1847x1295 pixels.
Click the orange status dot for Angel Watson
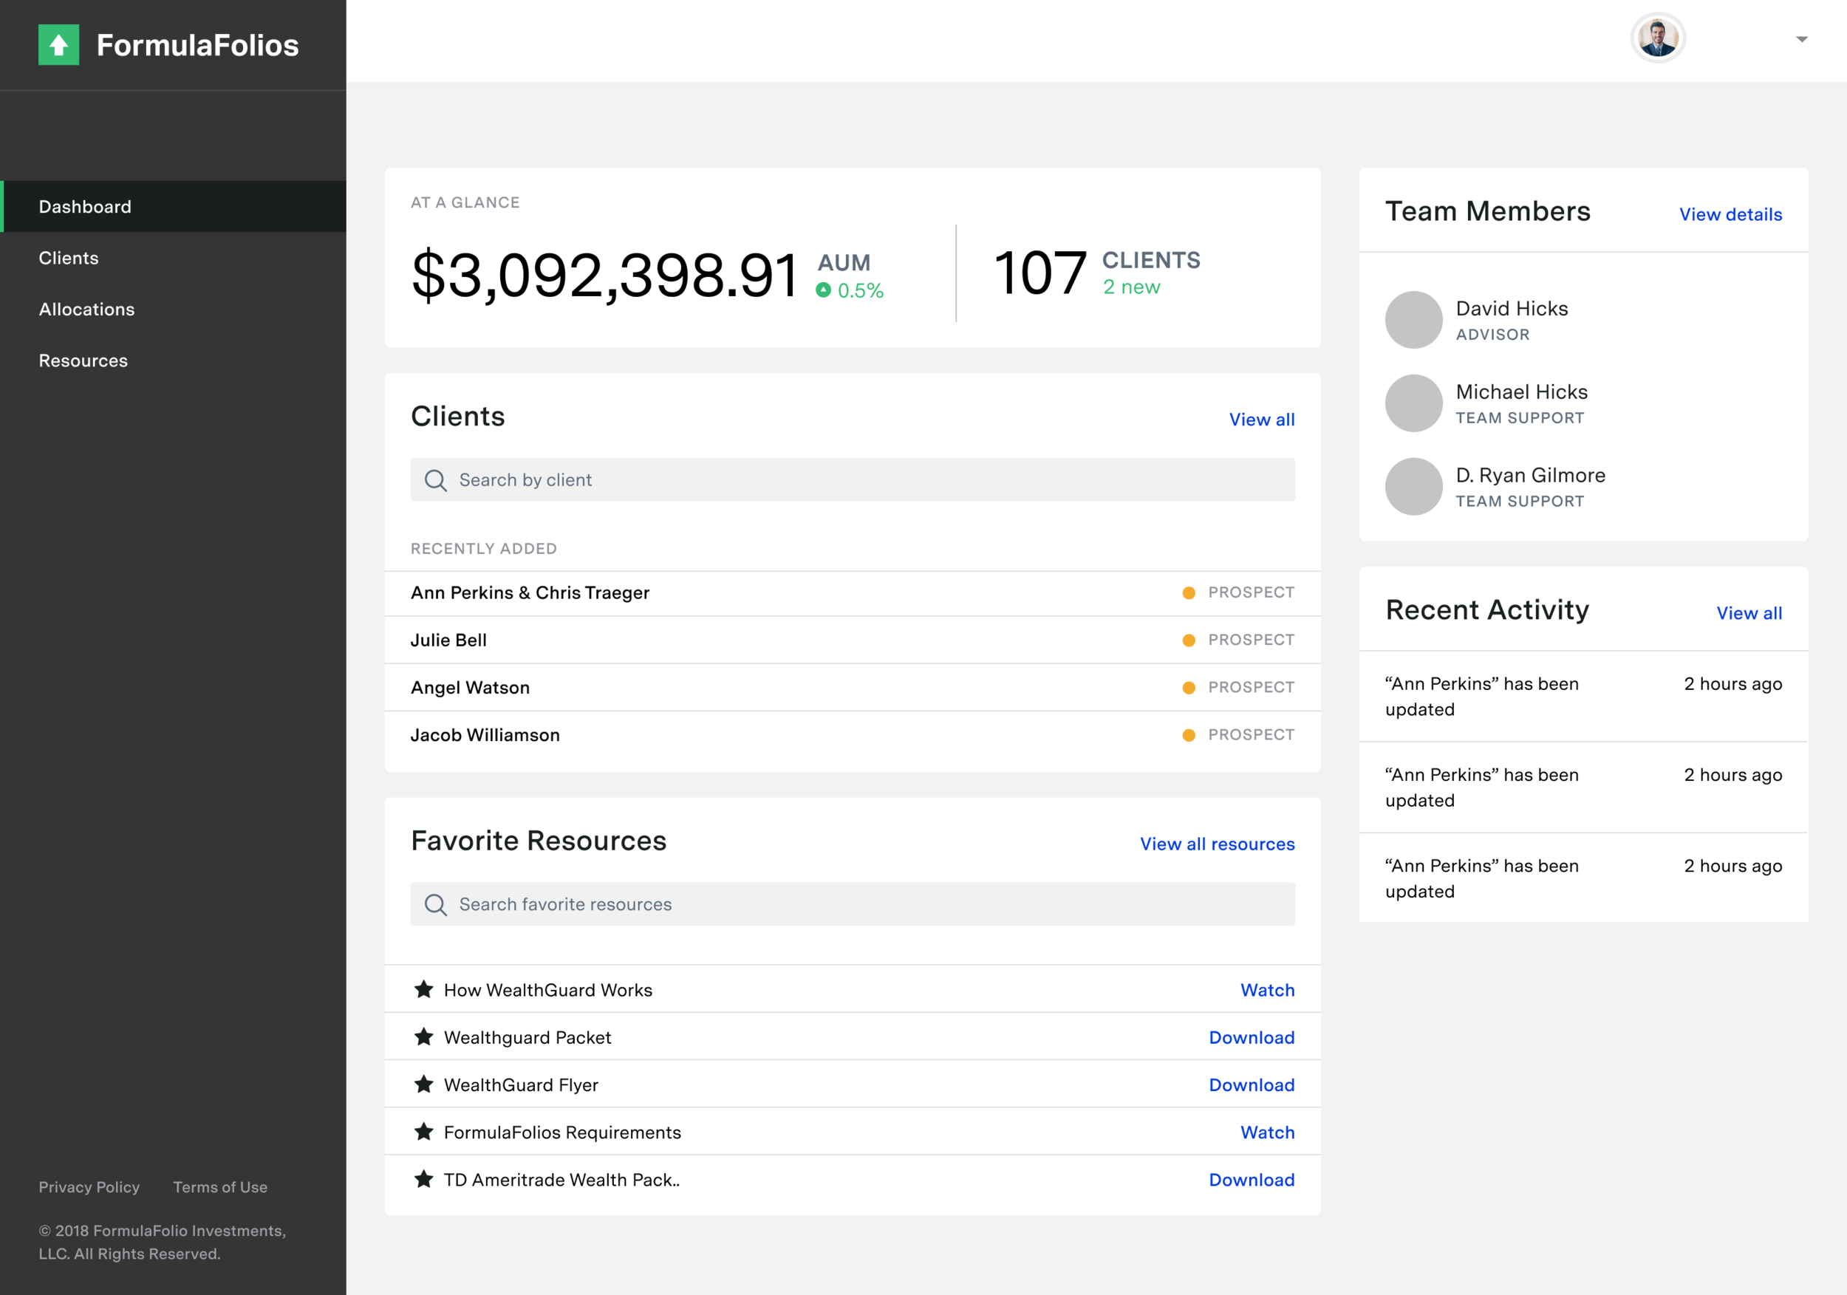click(1189, 688)
